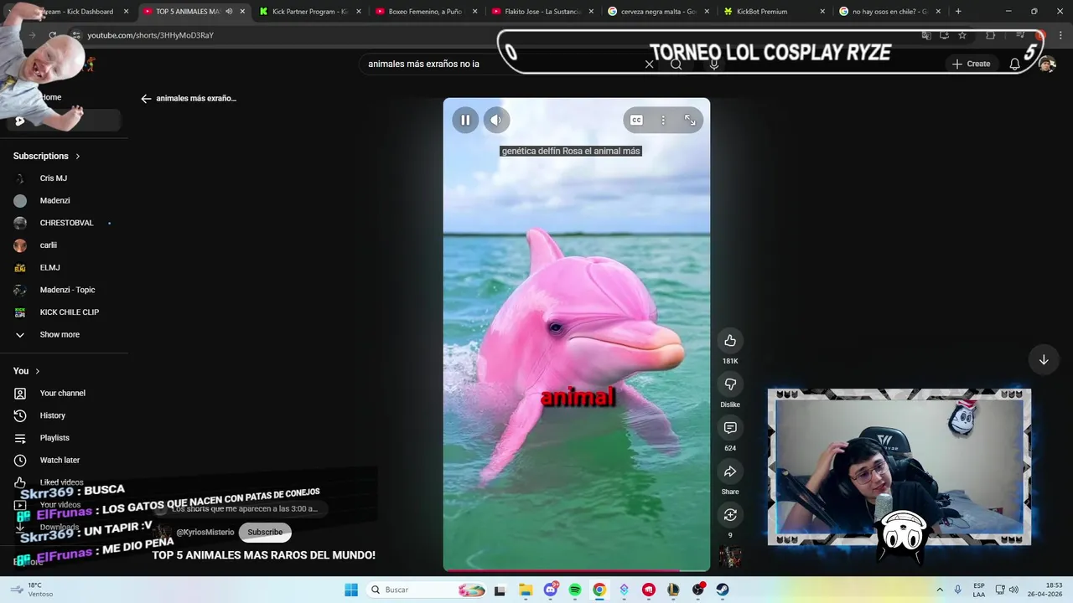Open the comments showing 624

730,428
